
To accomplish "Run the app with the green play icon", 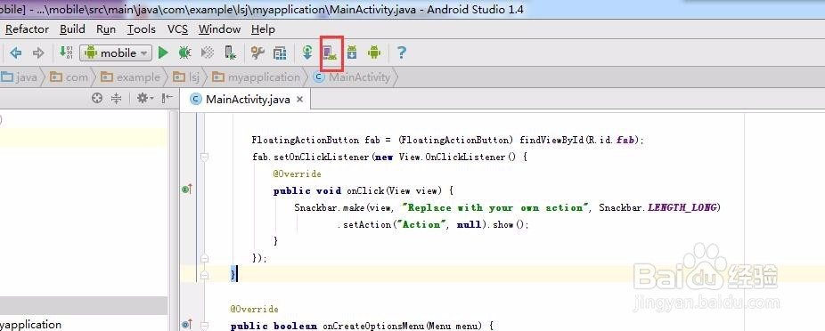I will point(163,52).
